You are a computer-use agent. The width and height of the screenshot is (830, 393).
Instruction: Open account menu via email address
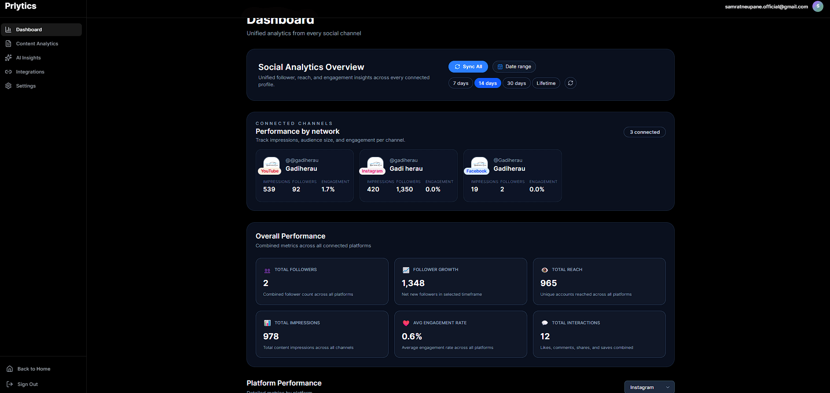coord(766,7)
